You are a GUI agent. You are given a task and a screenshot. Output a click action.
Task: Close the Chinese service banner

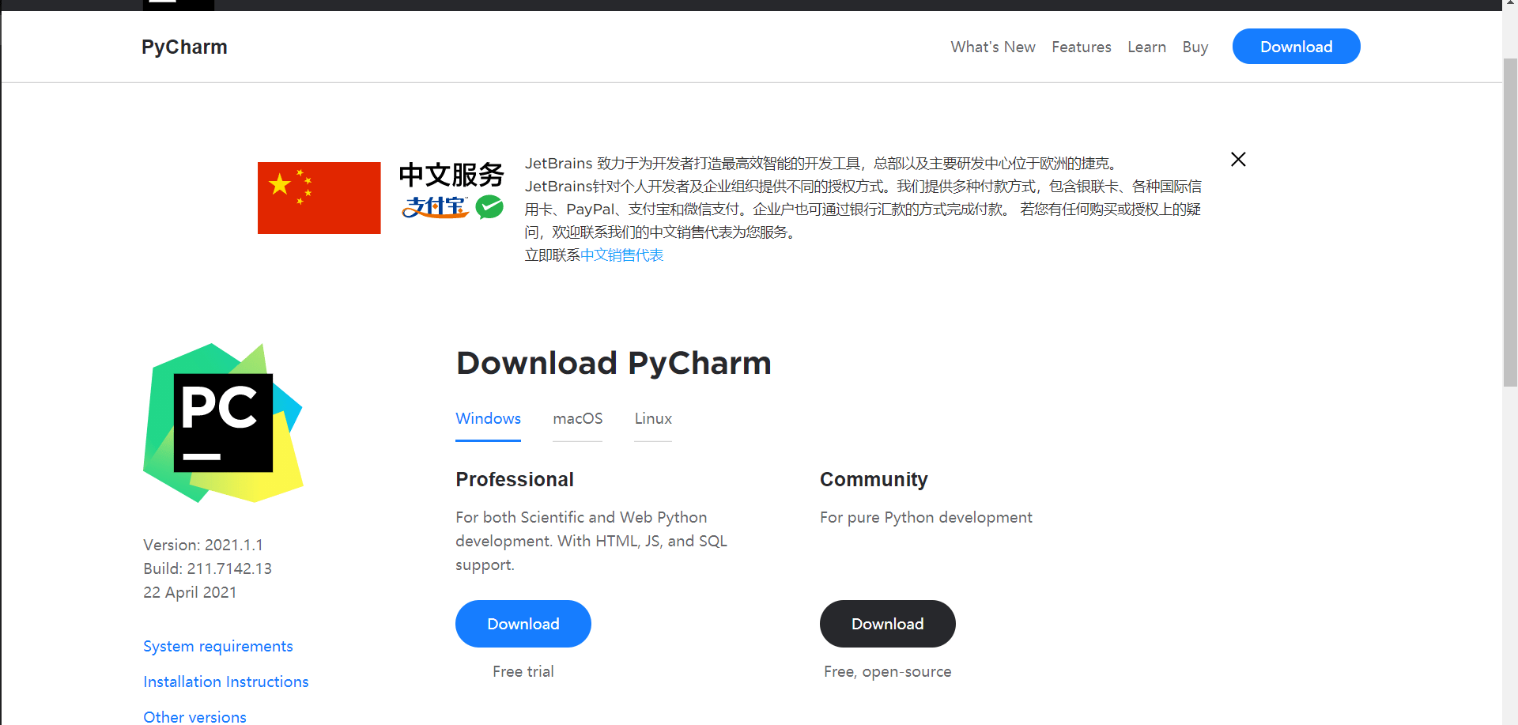coord(1238,160)
